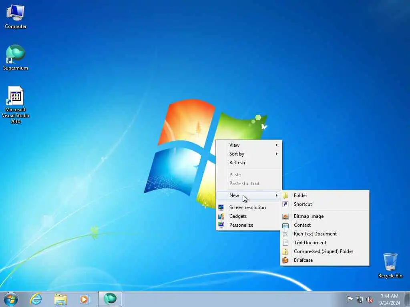Screen dimensions: 410x307
Task: Create a new Rich Text Document
Action: (x=325, y=233)
